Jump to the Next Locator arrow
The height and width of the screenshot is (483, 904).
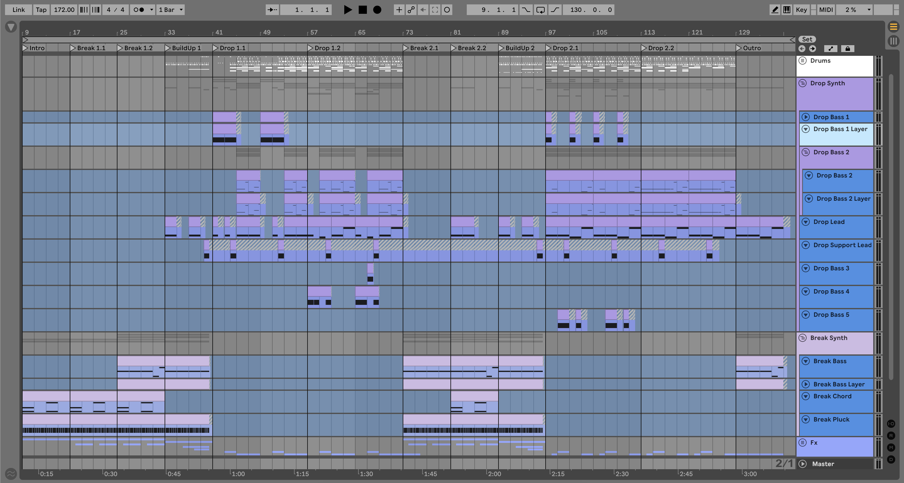coord(812,49)
